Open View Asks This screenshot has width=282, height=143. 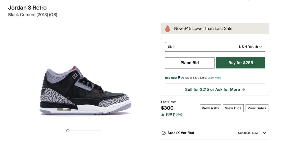(210, 108)
